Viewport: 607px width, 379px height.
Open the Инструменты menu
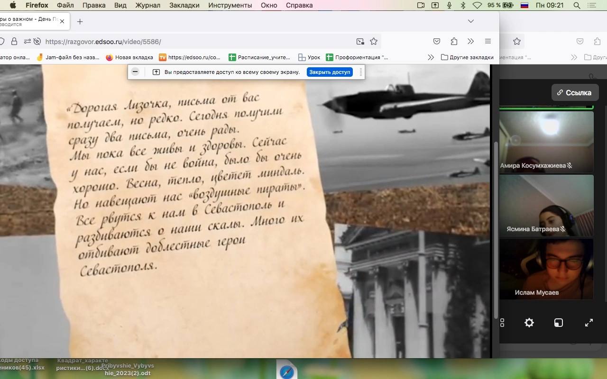(230, 5)
